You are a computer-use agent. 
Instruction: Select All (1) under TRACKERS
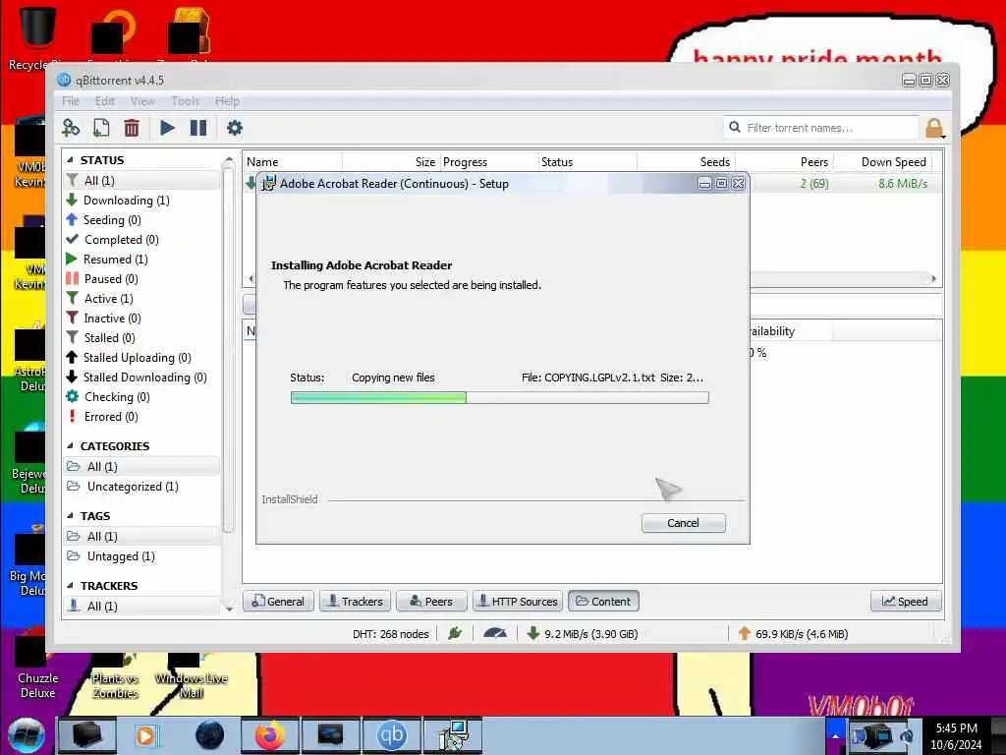coord(102,606)
